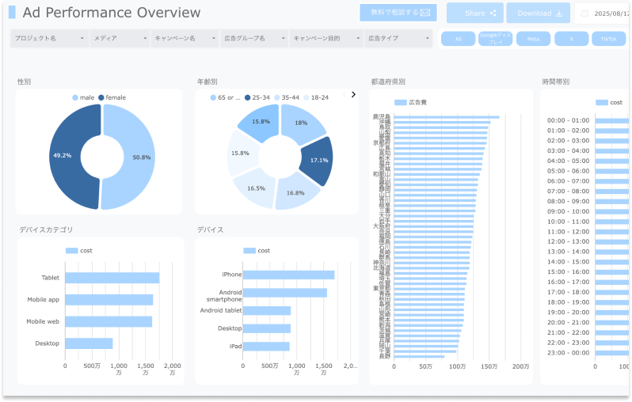This screenshot has width=632, height=402.
Task: Click the blue dashboard logo beside title
Action: click(12, 13)
